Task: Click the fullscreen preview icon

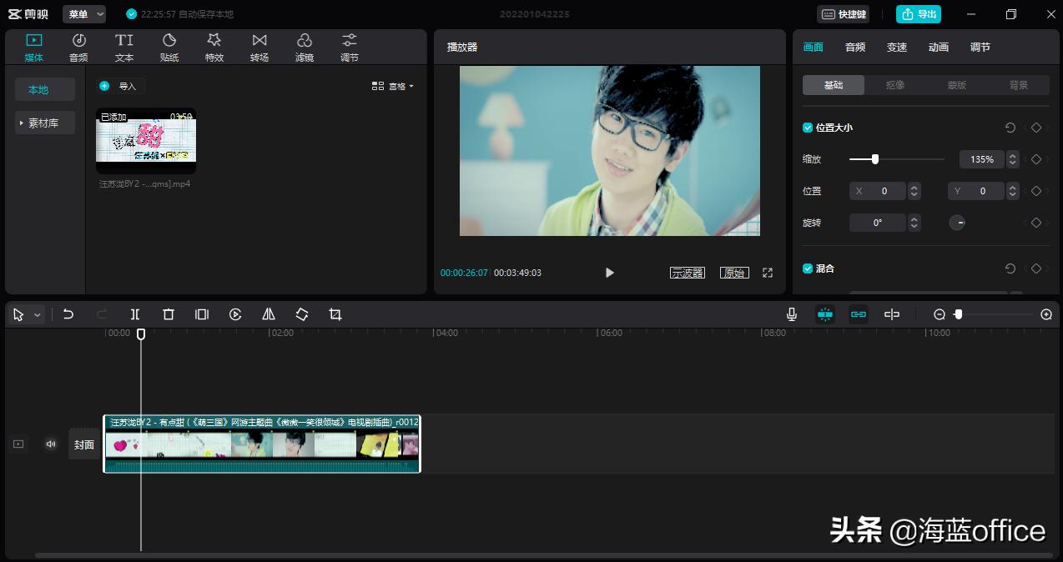Action: pos(768,273)
